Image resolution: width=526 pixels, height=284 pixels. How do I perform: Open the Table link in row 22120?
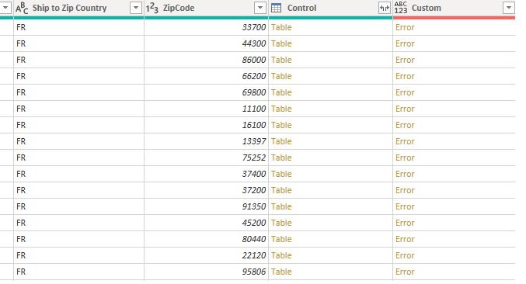point(281,255)
